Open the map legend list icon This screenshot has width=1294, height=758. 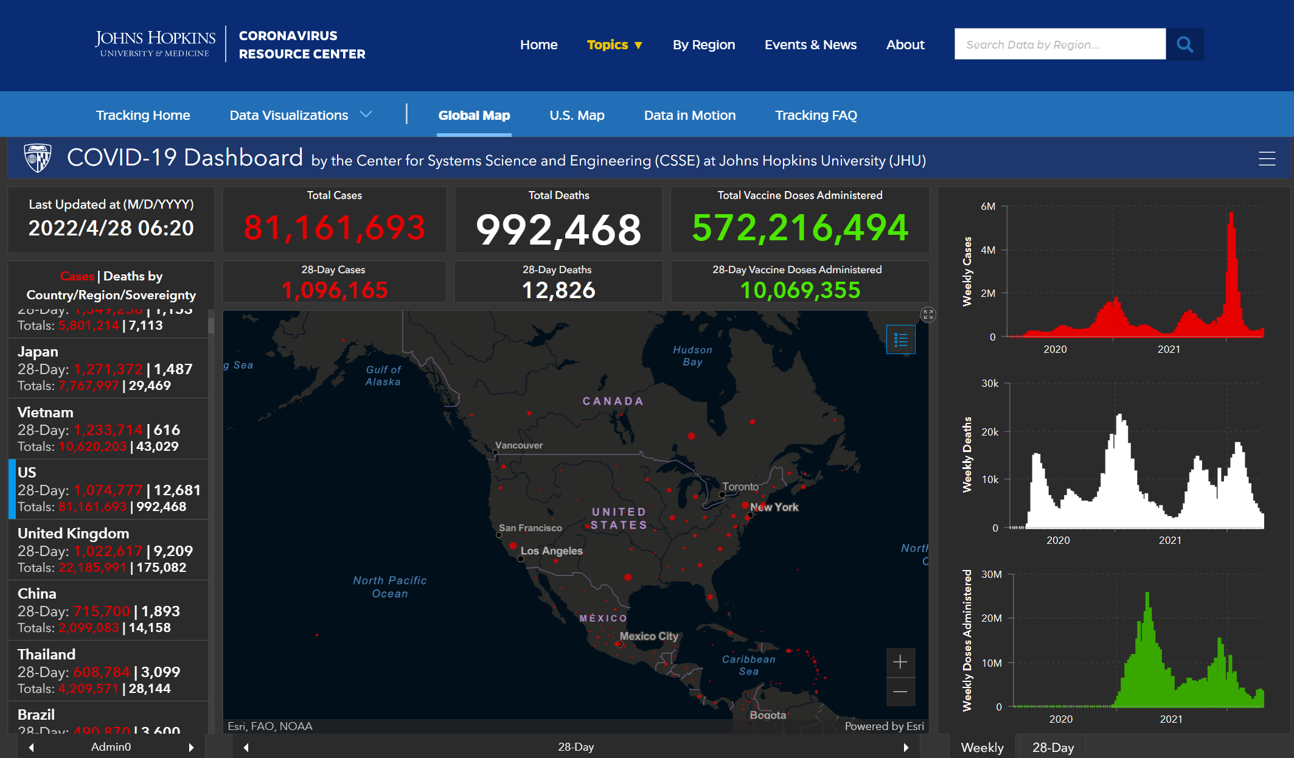(x=901, y=339)
